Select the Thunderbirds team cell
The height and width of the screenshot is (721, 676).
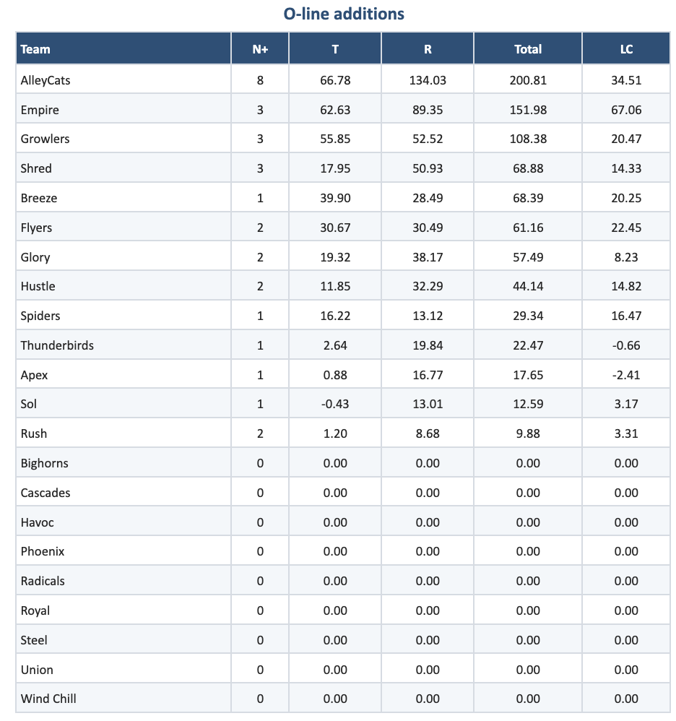coord(57,345)
